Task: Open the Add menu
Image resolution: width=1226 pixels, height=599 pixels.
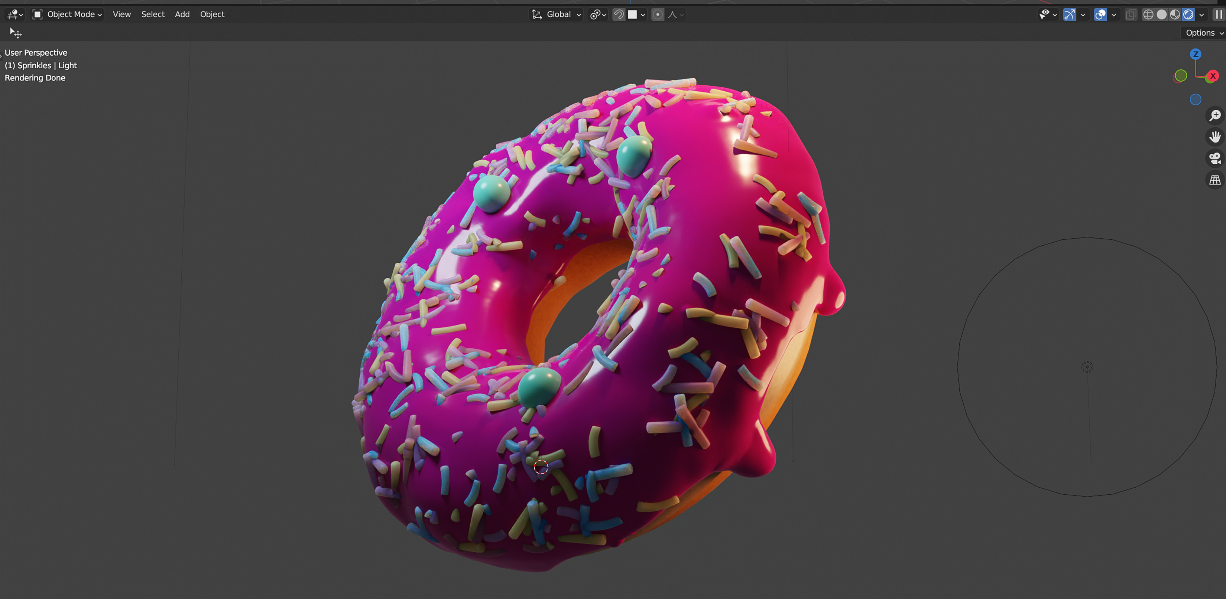Action: [x=182, y=15]
